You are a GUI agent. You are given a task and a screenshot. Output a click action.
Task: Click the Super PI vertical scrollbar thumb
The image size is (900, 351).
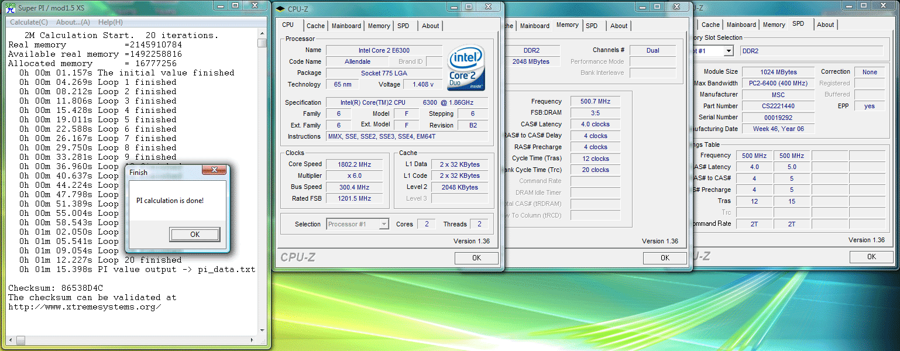[x=262, y=43]
